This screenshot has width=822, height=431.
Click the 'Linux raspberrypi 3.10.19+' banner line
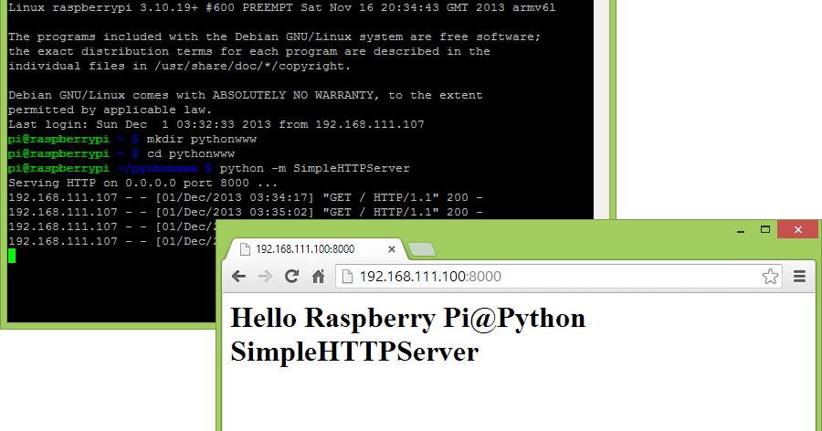[x=281, y=7]
